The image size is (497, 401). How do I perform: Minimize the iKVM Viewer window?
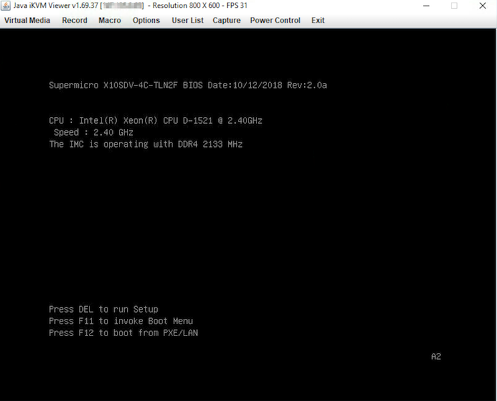pos(426,5)
